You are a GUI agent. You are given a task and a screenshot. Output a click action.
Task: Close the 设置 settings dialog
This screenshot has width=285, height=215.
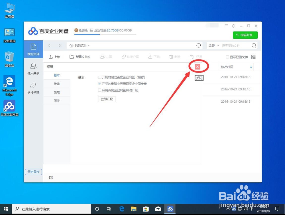coord(198,67)
